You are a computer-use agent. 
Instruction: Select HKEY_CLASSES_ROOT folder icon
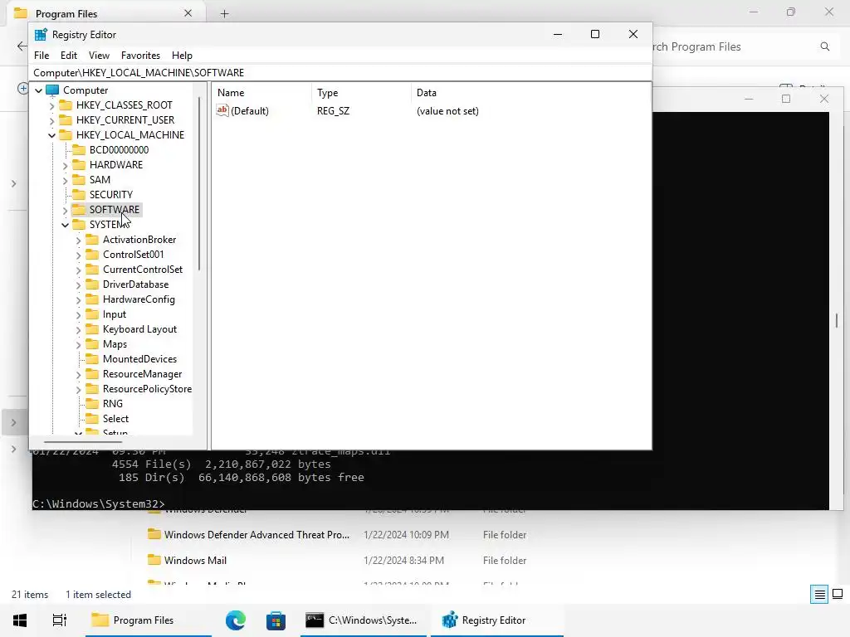(x=65, y=105)
